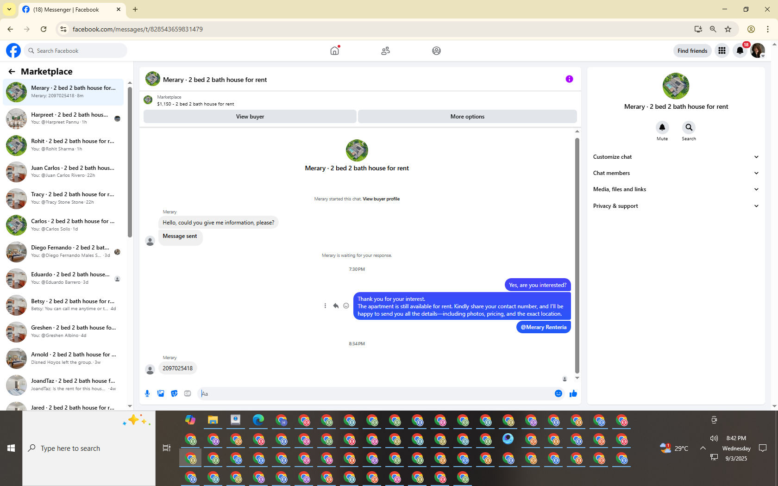Open Betsy conversation in the list

(64, 305)
